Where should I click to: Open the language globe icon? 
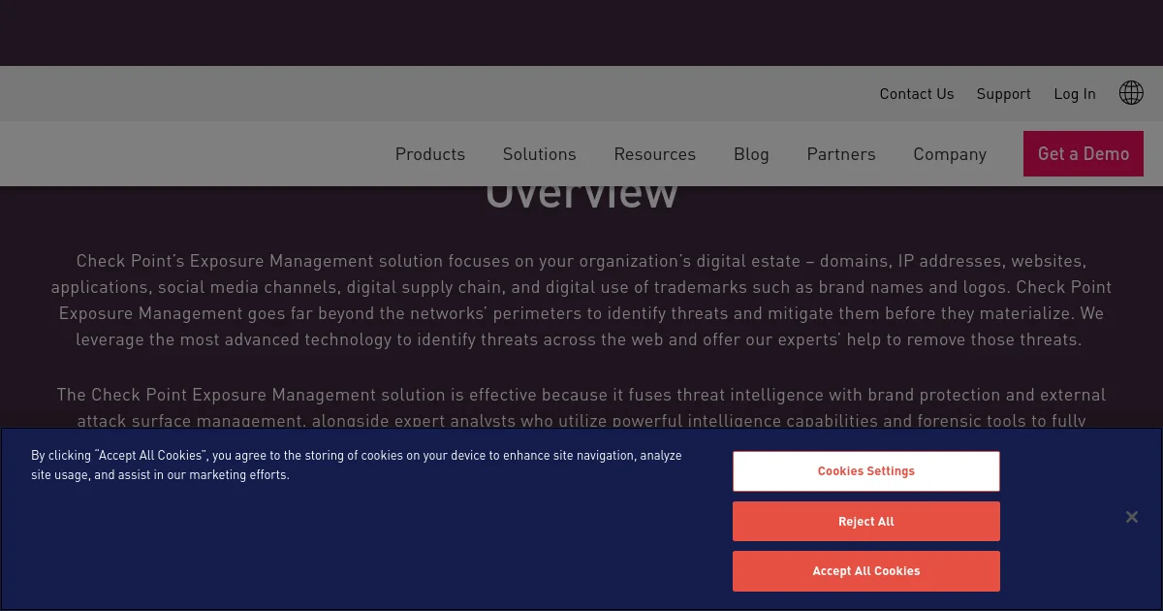coord(1131,93)
